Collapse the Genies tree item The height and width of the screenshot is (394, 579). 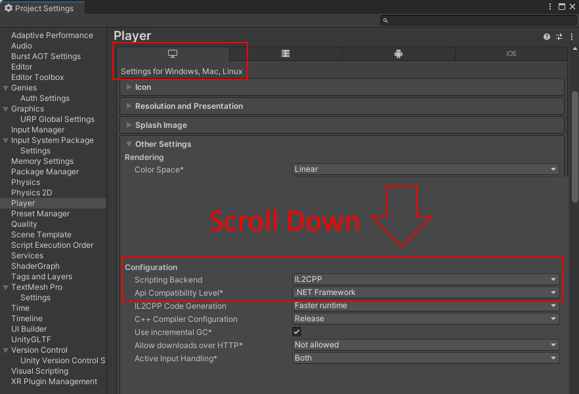coord(6,88)
